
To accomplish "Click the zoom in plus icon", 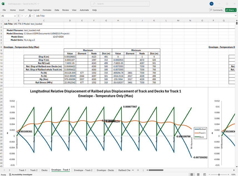I will click(228, 175).
